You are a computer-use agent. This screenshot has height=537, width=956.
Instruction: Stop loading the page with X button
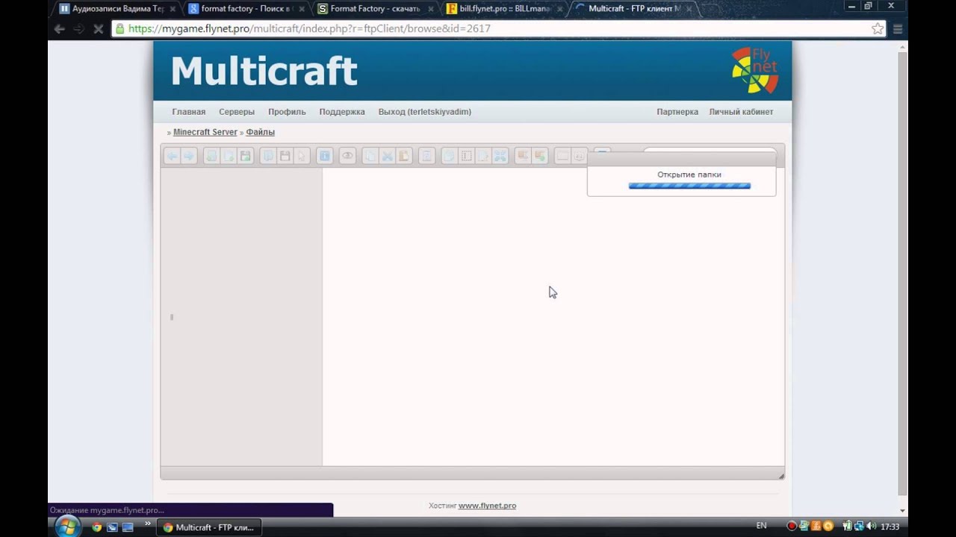[98, 29]
